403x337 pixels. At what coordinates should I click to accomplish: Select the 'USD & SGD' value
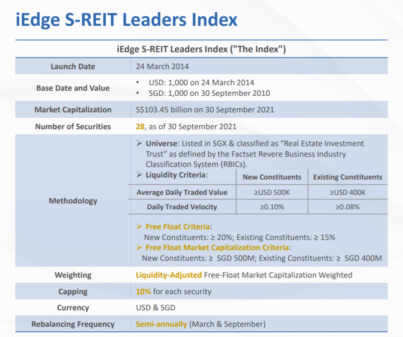point(155,308)
